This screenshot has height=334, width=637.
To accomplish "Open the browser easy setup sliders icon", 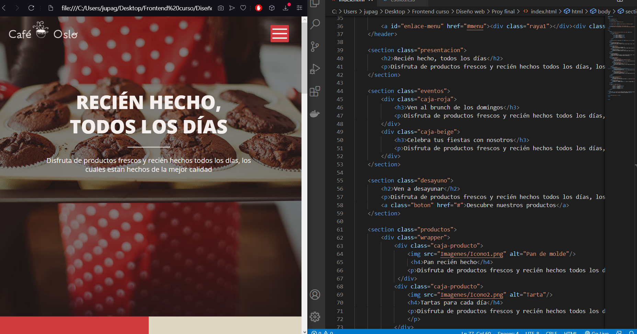I will 299,8.
